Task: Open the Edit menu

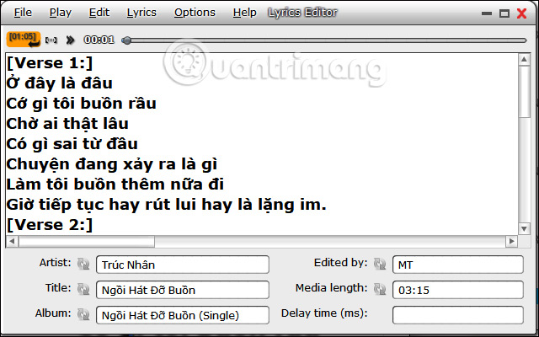Action: pos(99,13)
